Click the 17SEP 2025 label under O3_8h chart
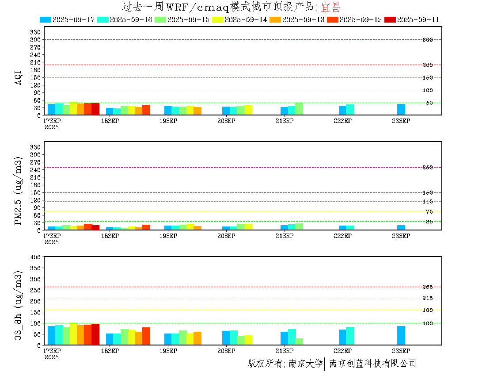Screen dimensions: 486x376 click(52, 354)
